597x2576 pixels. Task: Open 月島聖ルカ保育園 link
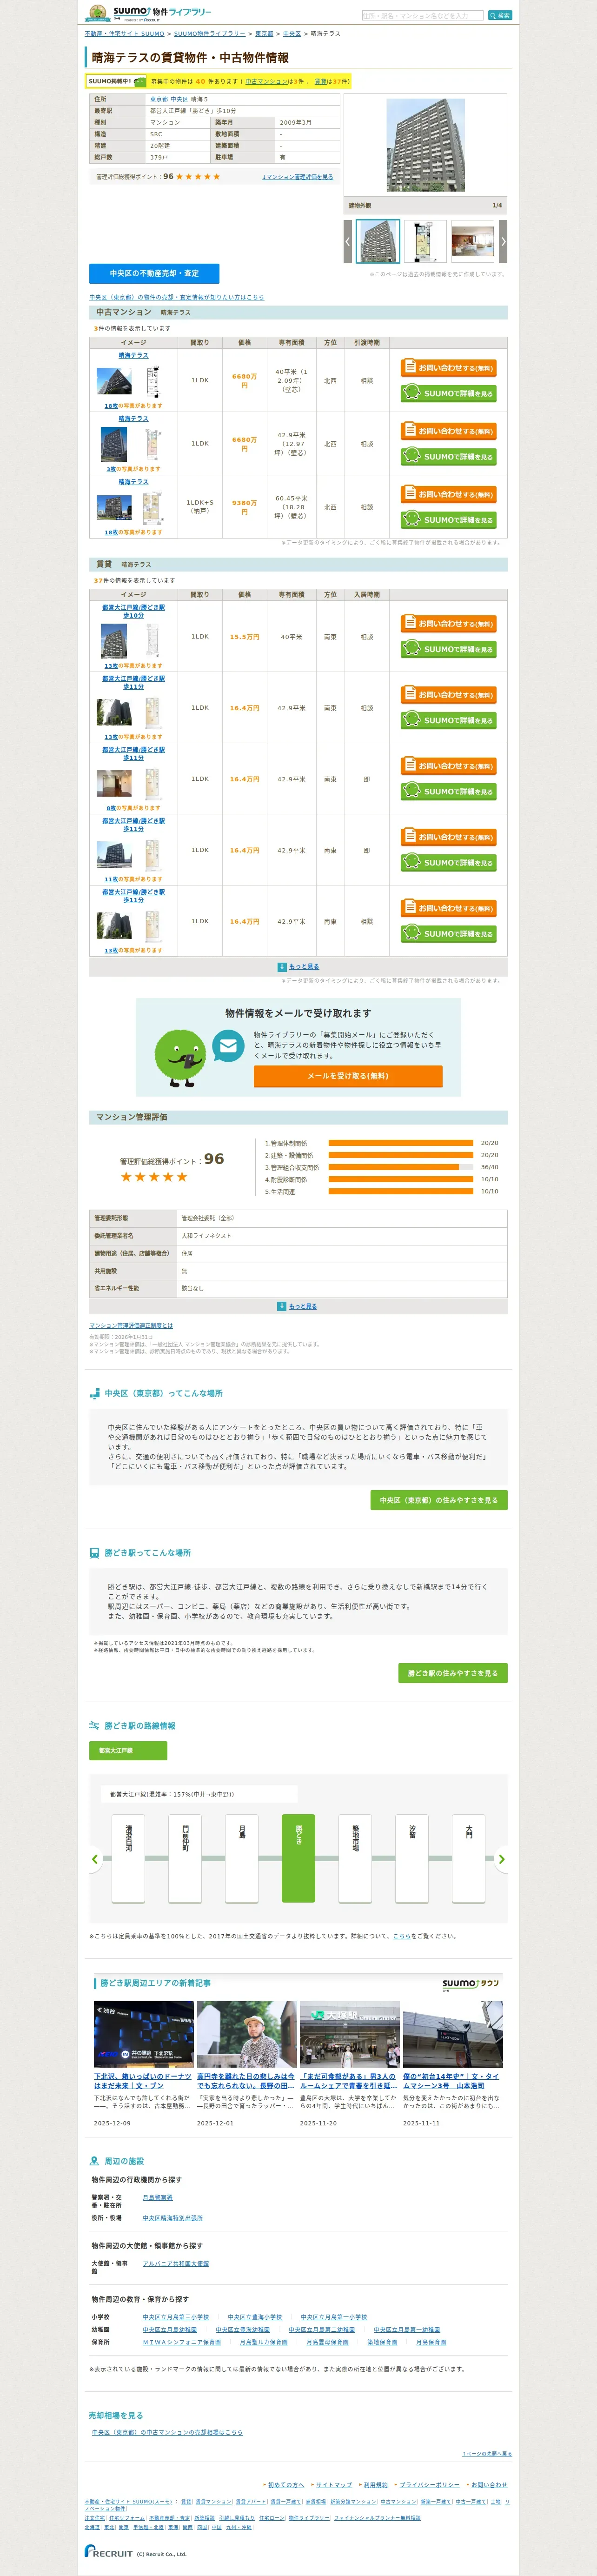[264, 2342]
